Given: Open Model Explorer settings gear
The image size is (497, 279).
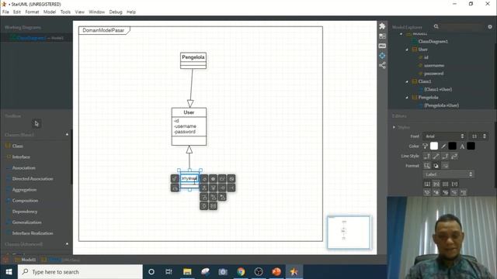Looking at the screenshot, I should pos(490,27).
